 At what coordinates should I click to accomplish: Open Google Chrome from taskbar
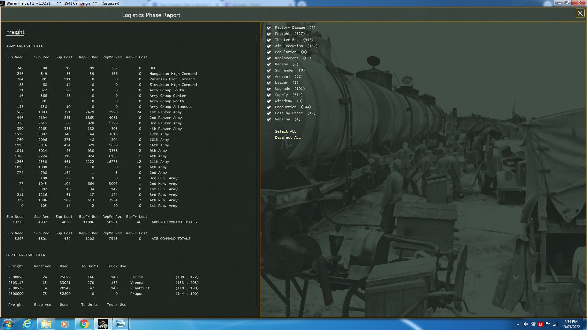[84, 324]
